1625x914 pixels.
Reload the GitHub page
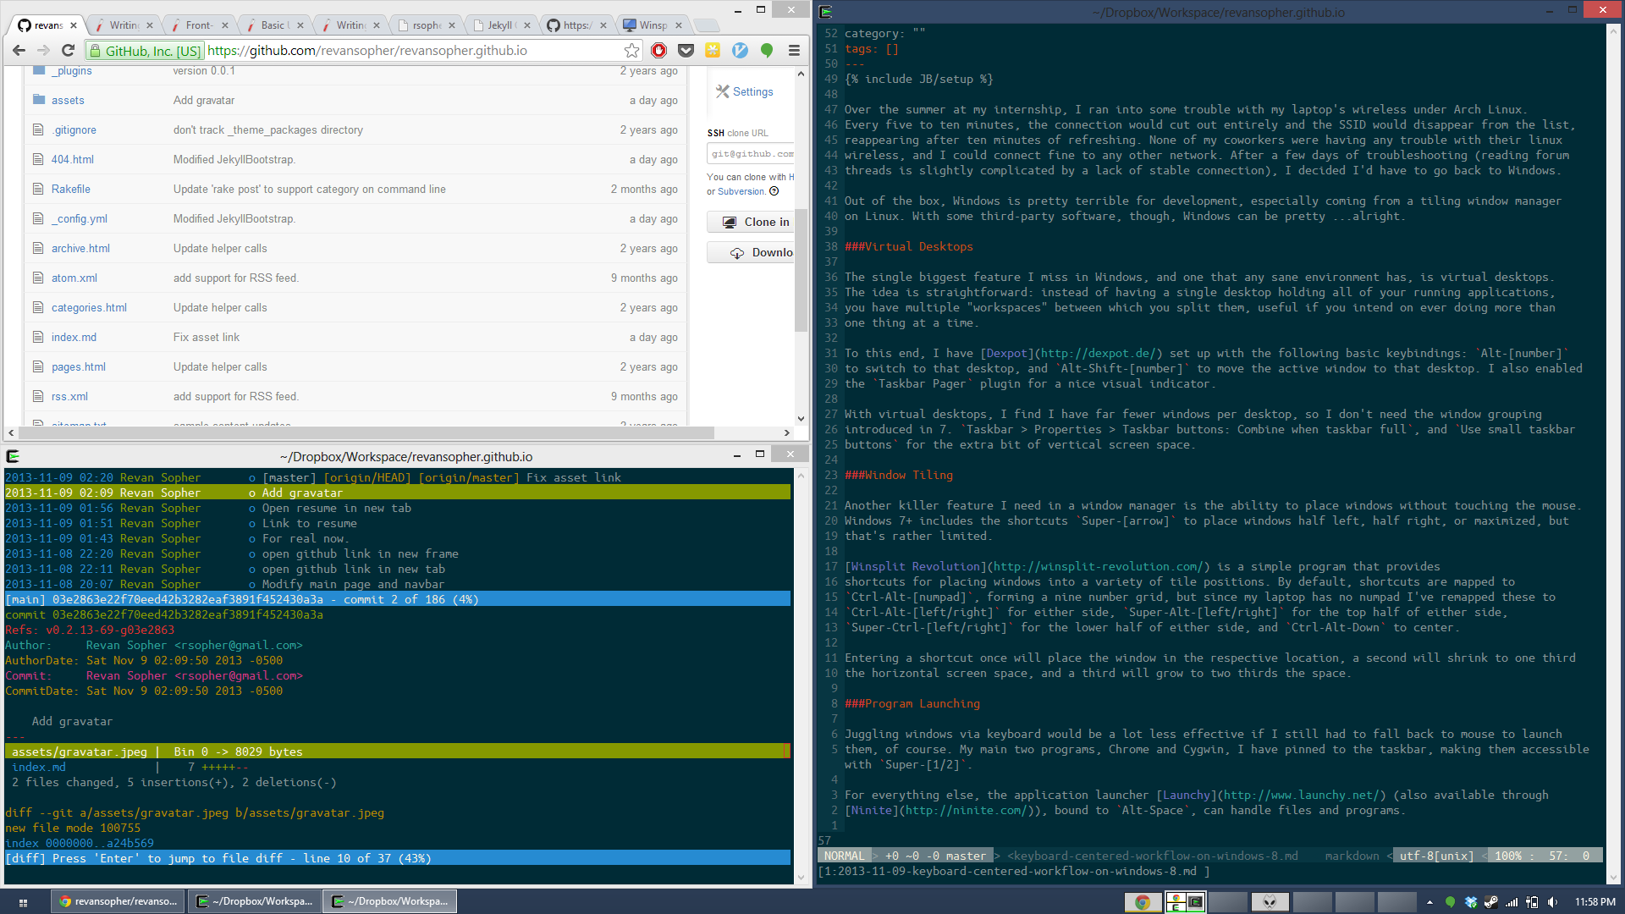[69, 51]
